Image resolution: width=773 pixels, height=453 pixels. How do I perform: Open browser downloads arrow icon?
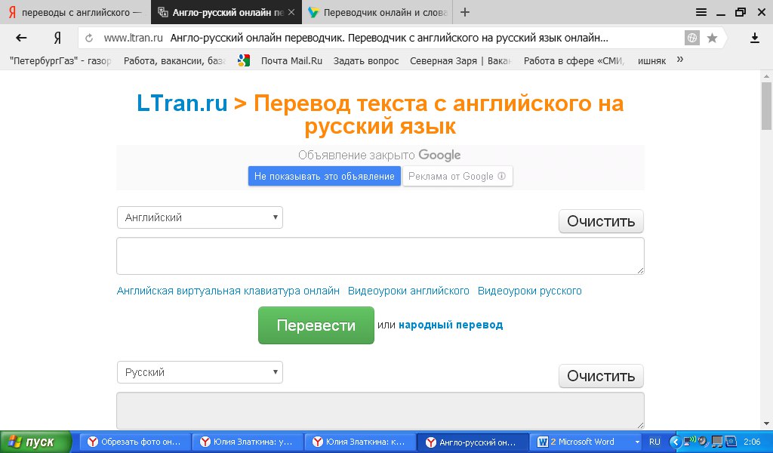755,38
